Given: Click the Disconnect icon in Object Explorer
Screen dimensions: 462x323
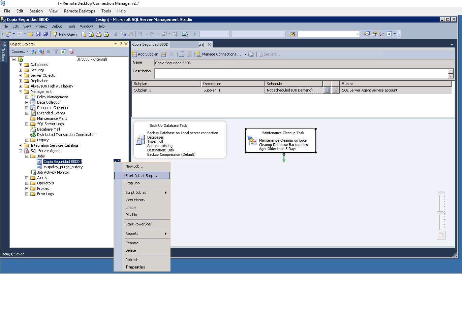Looking at the screenshot, I should click(41, 51).
